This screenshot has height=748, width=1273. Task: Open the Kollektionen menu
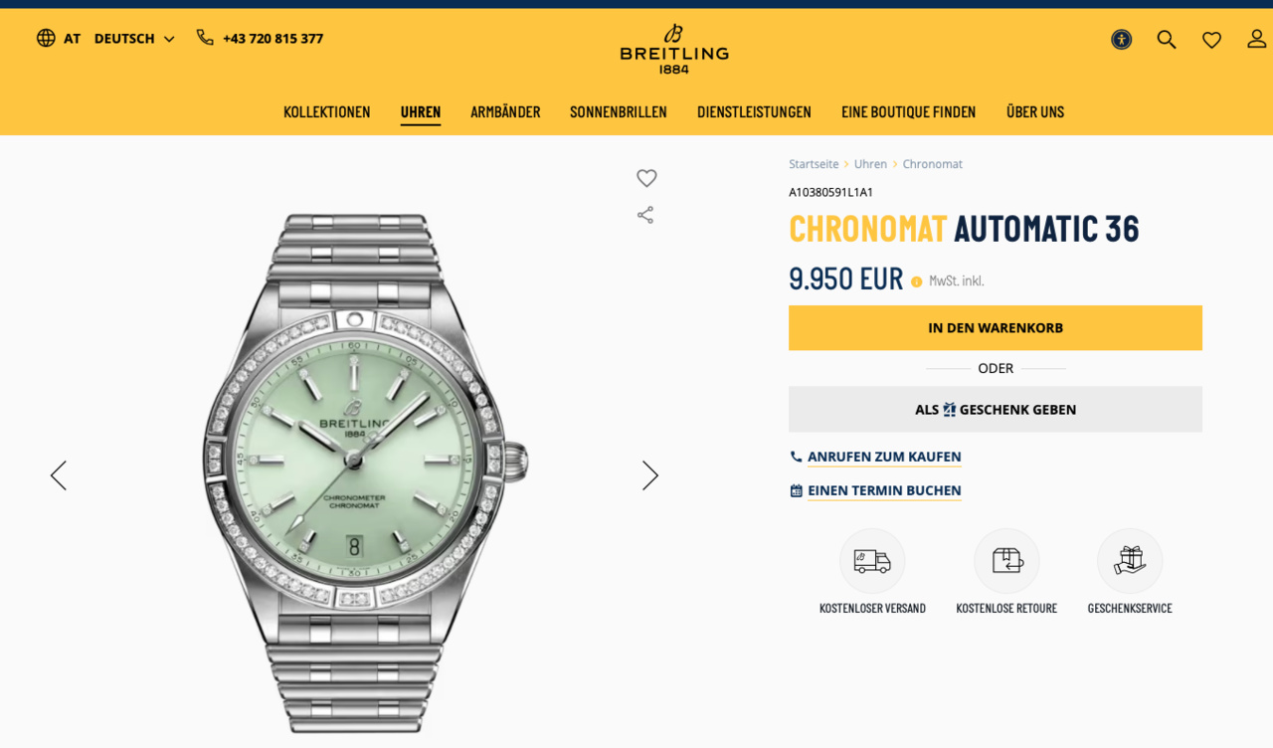[x=327, y=111]
